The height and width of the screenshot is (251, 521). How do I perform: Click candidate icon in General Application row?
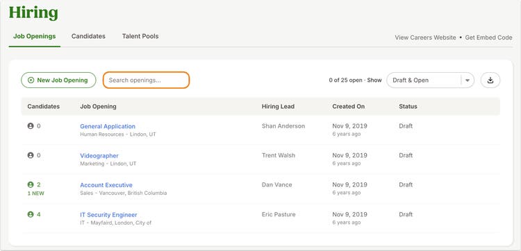pyautogui.click(x=31, y=126)
